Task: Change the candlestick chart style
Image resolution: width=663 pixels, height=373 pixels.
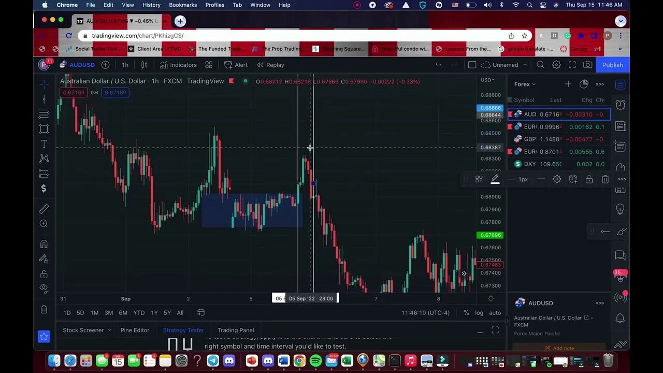Action: 145,65
